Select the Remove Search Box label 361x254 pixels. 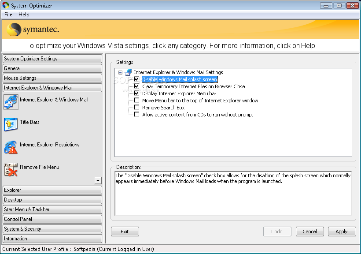(x=163, y=108)
